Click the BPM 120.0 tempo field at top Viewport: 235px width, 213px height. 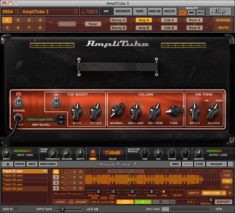pyautogui.click(x=89, y=12)
